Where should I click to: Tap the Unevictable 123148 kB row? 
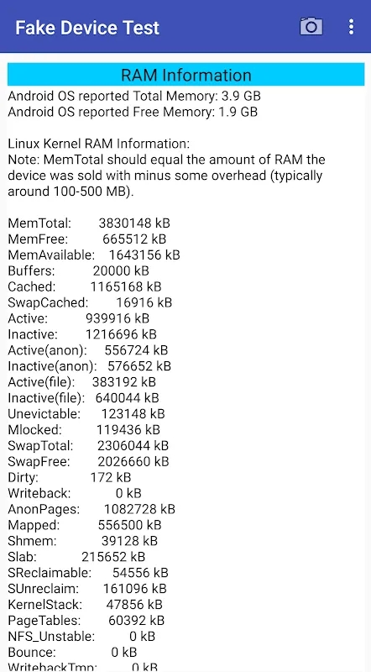tap(86, 414)
